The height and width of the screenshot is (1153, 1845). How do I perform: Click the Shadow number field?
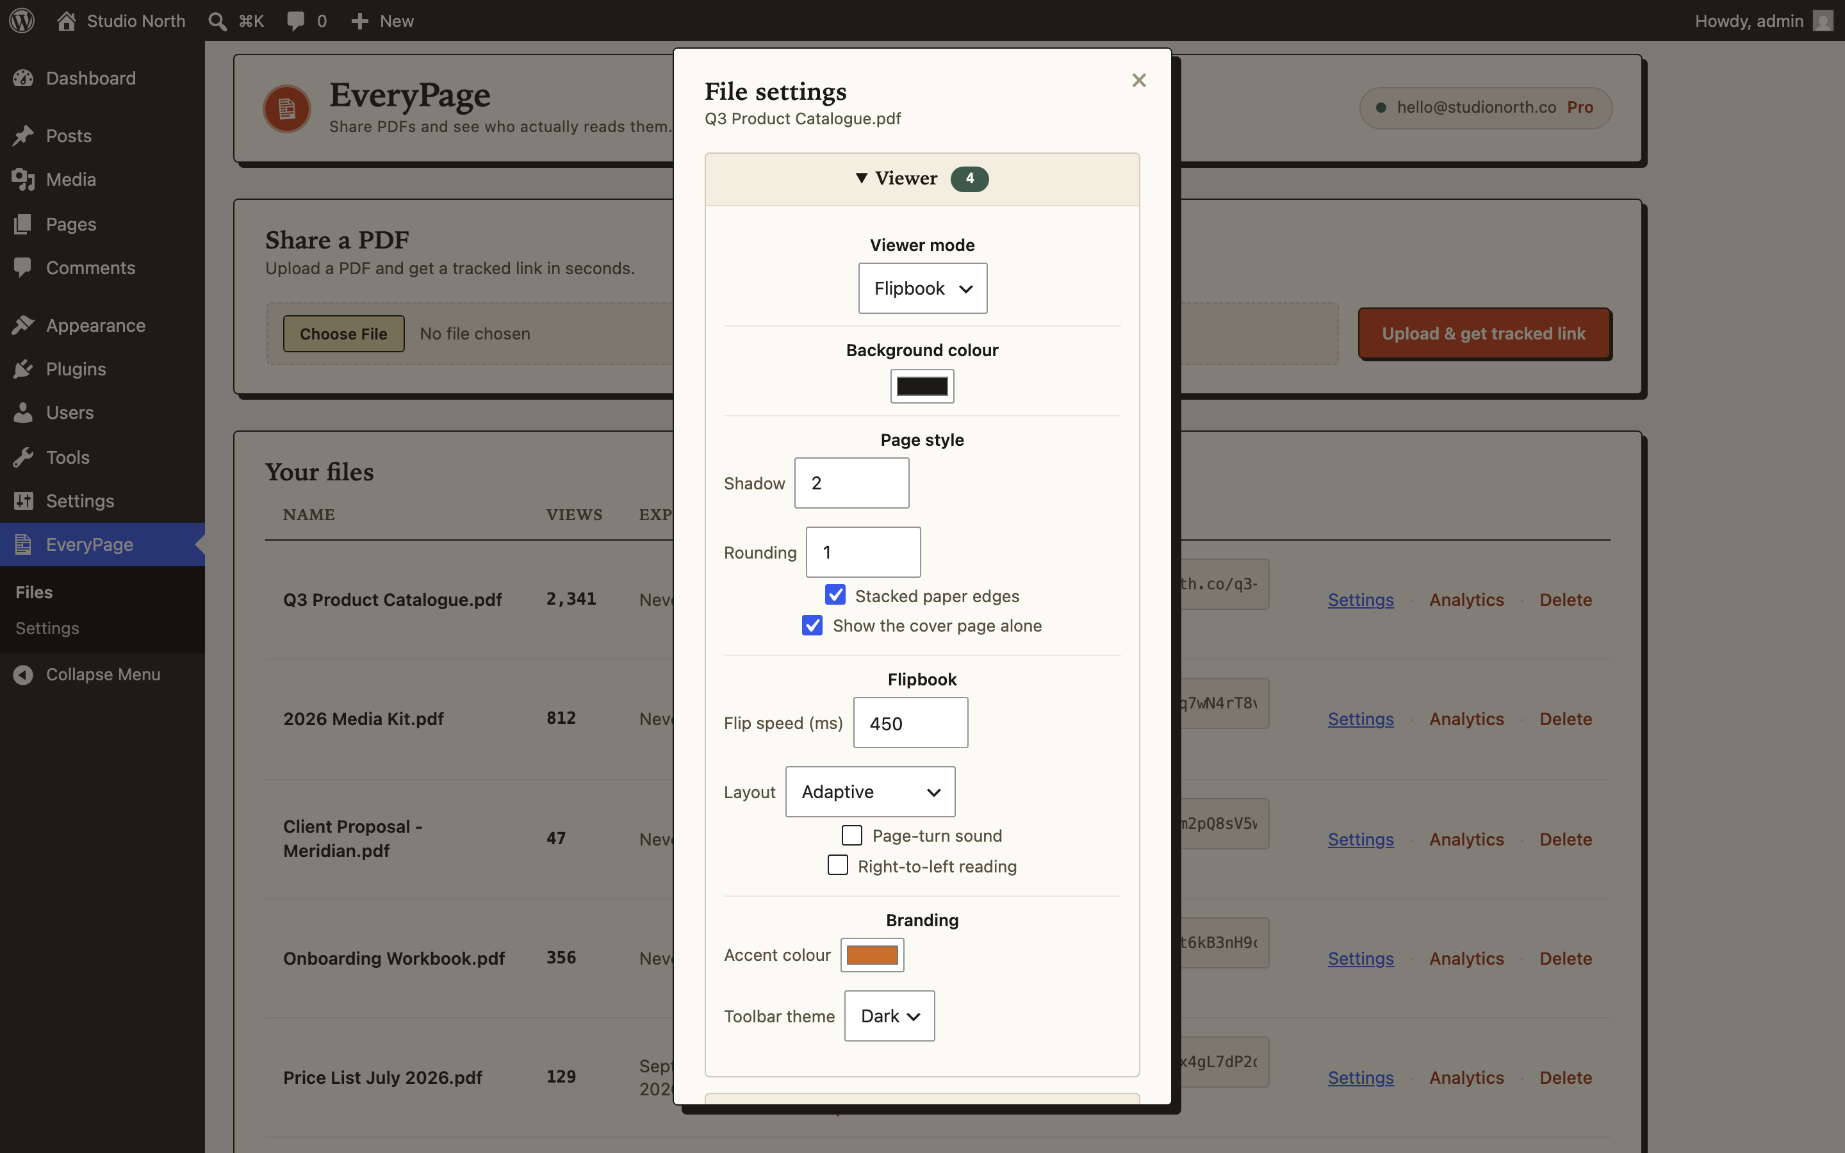[851, 483]
